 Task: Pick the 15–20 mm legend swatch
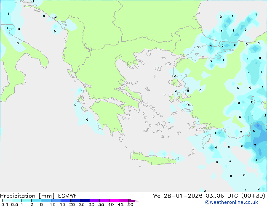tap(66, 201)
